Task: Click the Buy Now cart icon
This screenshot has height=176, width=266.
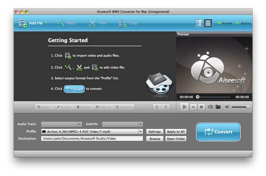Action: pyautogui.click(x=219, y=23)
